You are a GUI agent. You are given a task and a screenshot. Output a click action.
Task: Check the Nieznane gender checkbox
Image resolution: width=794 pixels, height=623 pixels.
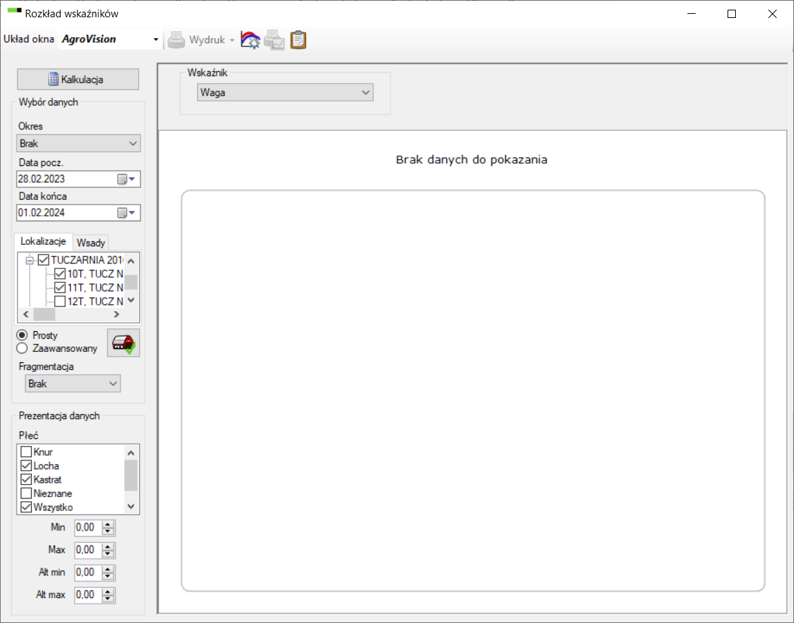click(26, 493)
